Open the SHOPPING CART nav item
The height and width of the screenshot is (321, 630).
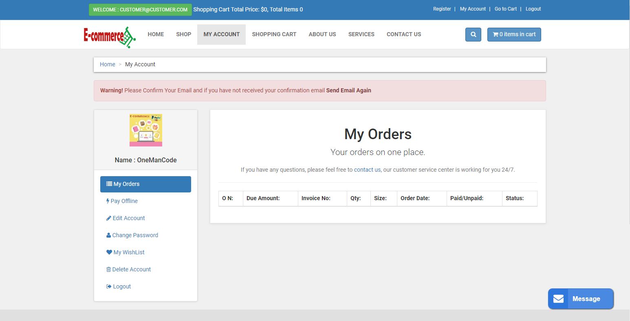click(x=274, y=35)
